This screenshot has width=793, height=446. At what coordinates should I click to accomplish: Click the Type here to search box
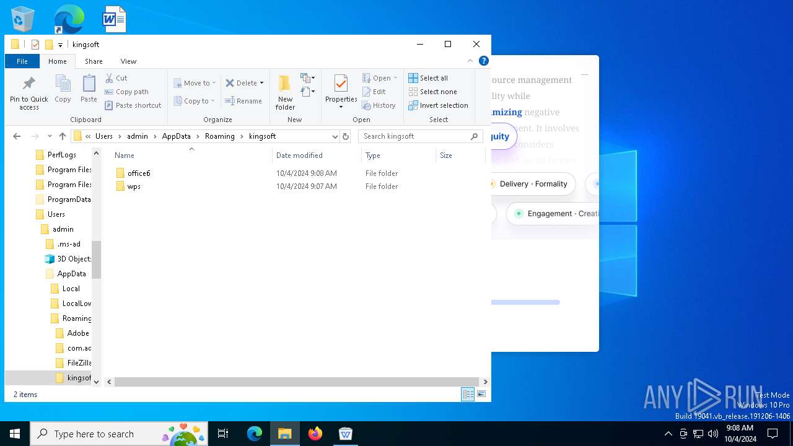click(x=118, y=434)
